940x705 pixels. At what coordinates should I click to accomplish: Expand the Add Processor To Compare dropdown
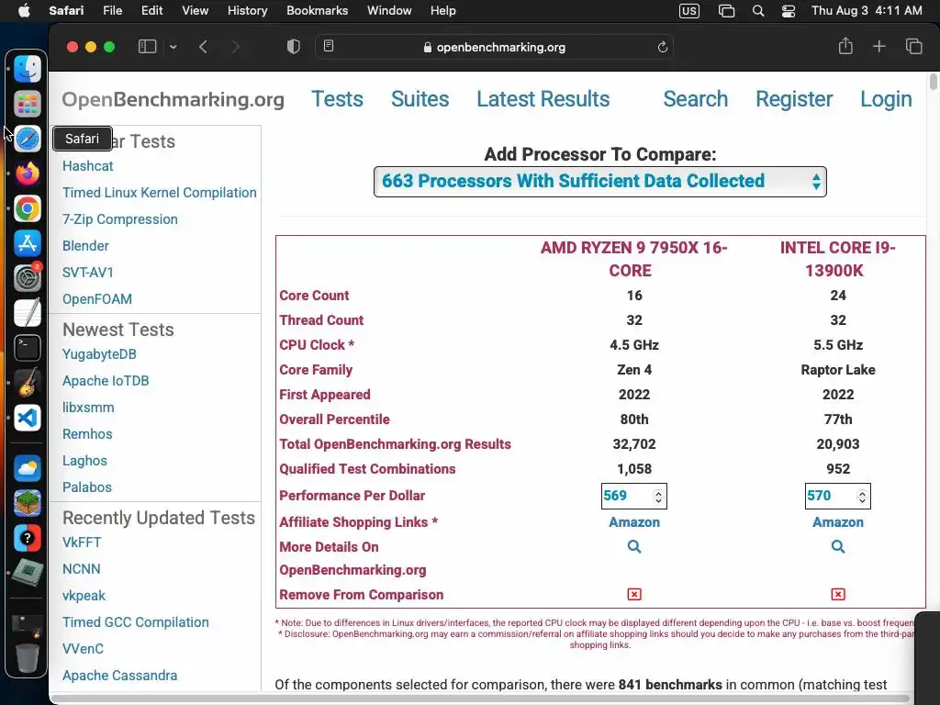600,182
